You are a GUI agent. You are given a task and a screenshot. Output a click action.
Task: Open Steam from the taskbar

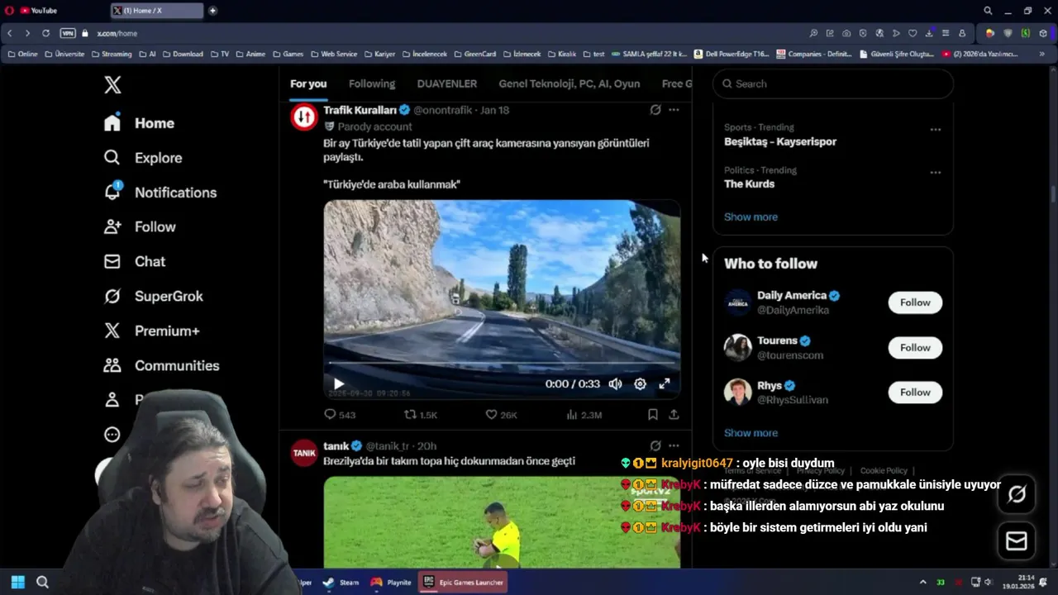[341, 582]
